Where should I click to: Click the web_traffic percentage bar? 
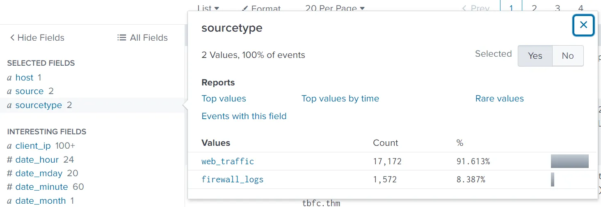point(570,161)
